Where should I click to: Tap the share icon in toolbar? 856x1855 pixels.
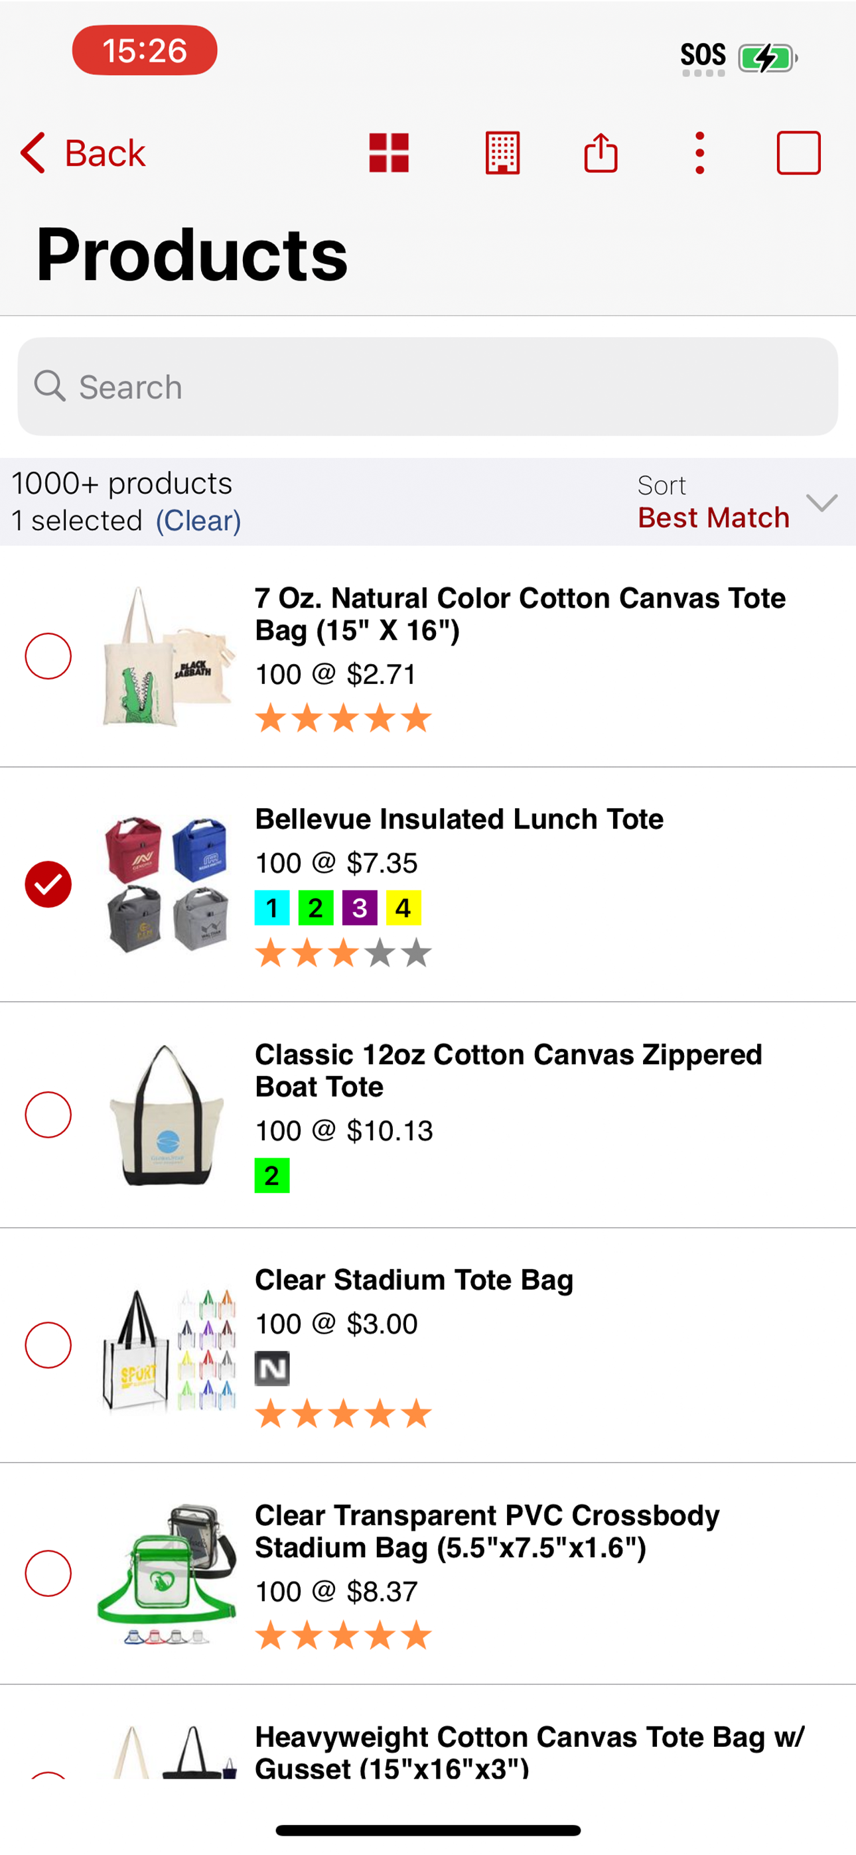601,153
